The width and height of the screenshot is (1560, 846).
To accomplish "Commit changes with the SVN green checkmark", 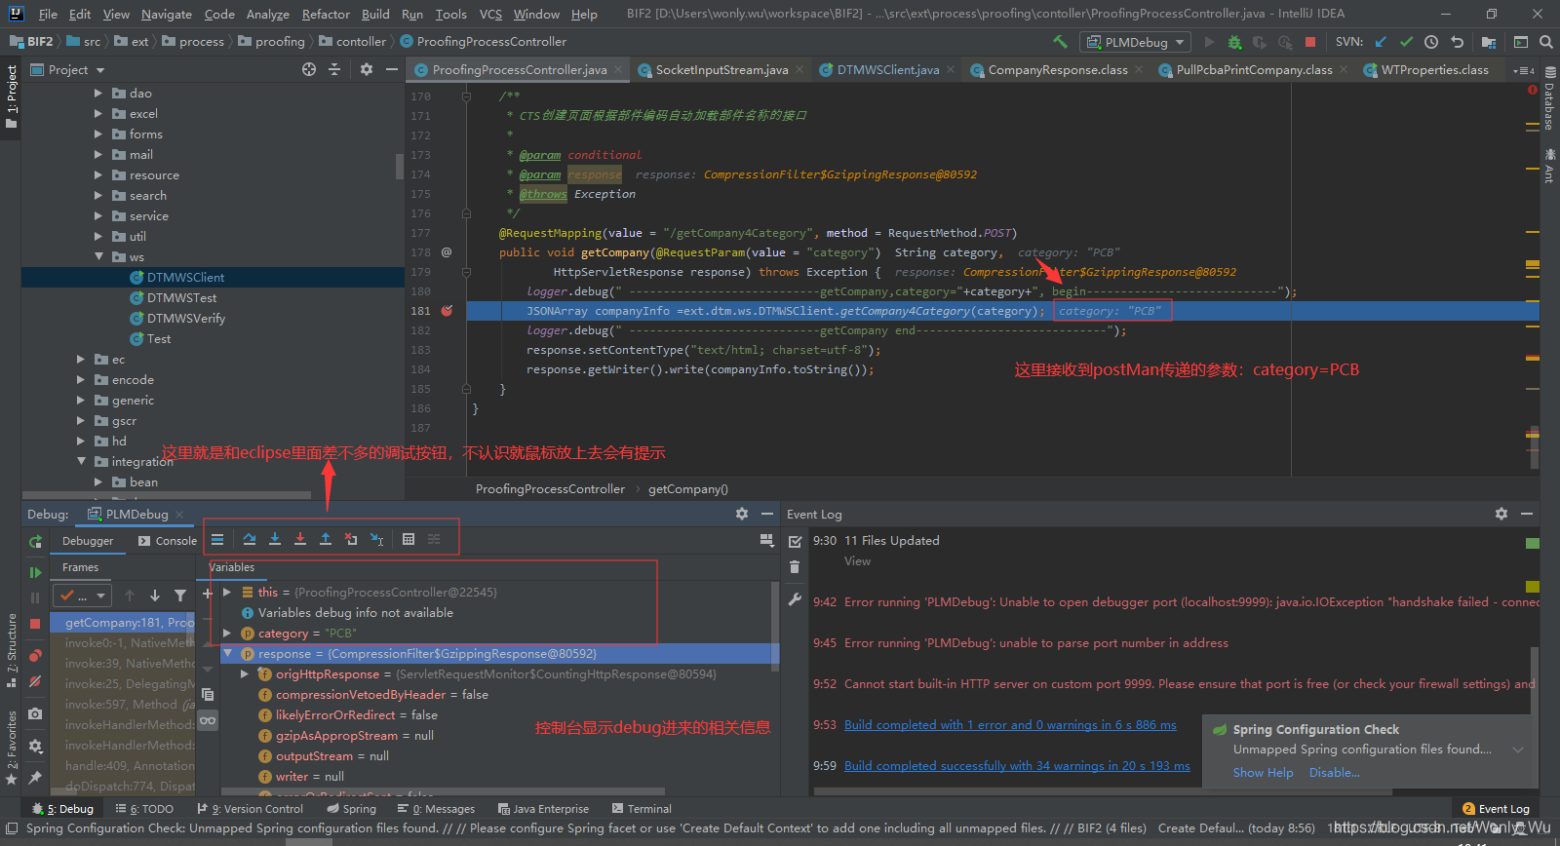I will pos(1406,42).
